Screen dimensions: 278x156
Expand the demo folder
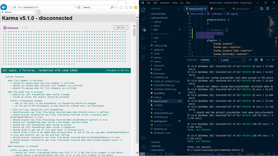(x=157, y=26)
